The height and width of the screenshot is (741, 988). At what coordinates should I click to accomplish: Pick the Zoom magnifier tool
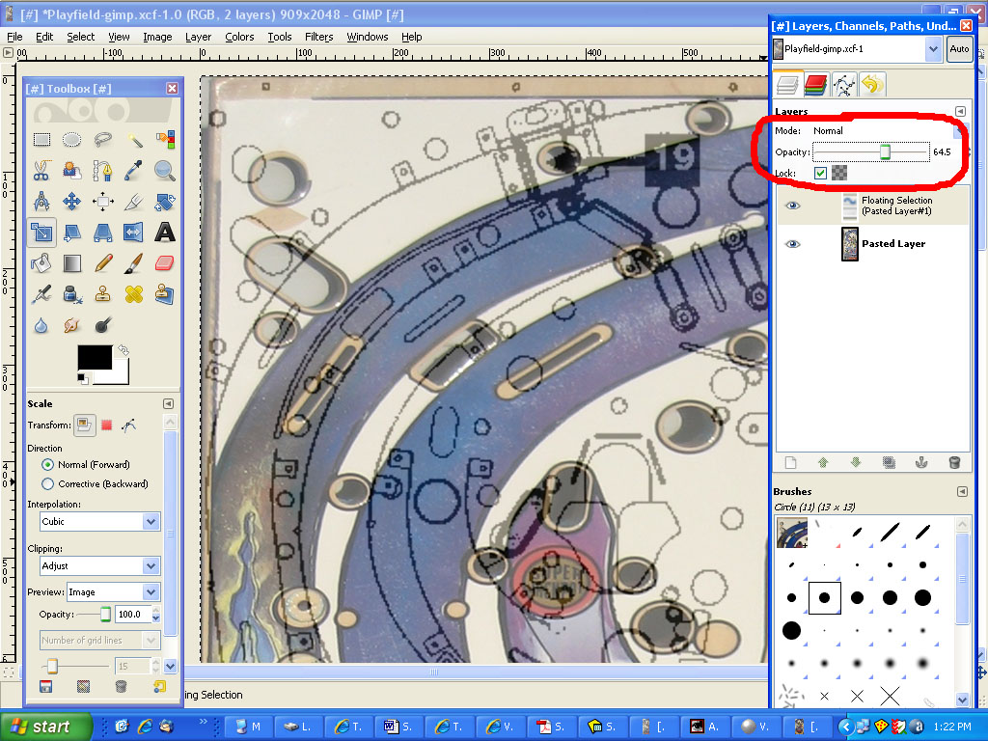click(165, 171)
